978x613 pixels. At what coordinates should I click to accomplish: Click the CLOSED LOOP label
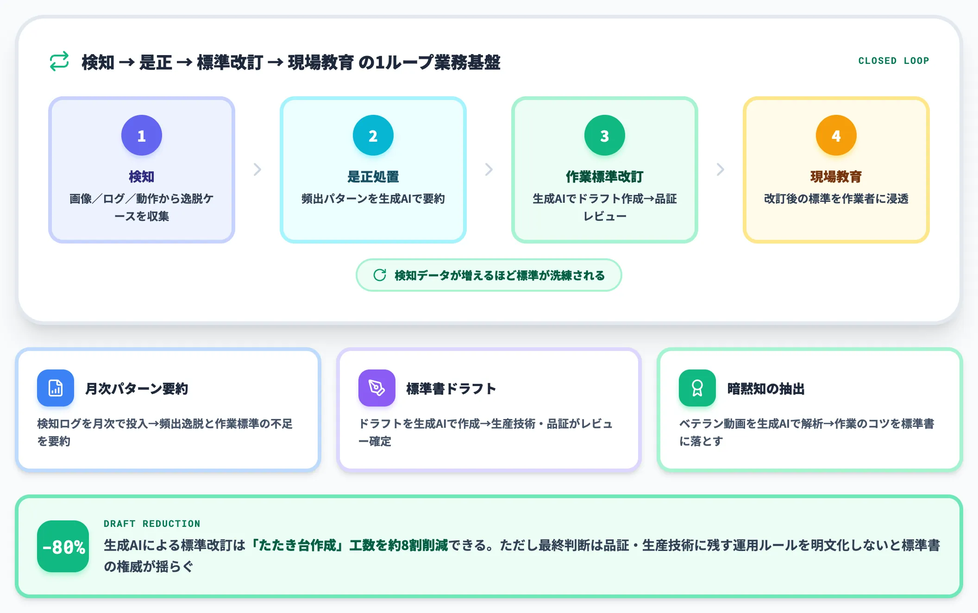point(894,61)
